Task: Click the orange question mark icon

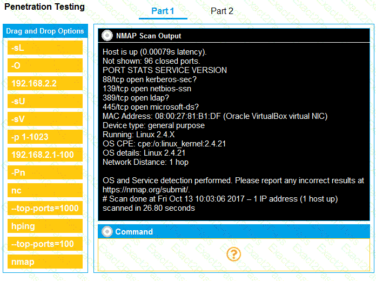Action: pos(233,254)
